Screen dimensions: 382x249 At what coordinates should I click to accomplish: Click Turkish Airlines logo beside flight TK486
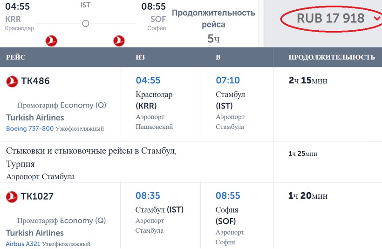coord(12,81)
